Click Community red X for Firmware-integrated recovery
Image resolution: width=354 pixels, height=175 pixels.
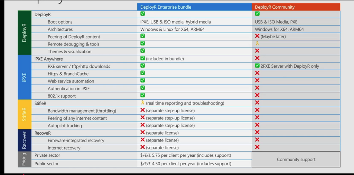(x=257, y=140)
